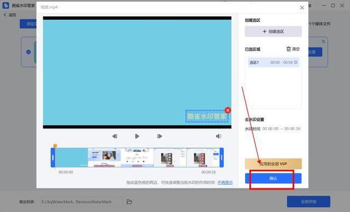This screenshot has height=212, width=350.
Task: Mute the video with the speaker icon
Action: (219, 136)
